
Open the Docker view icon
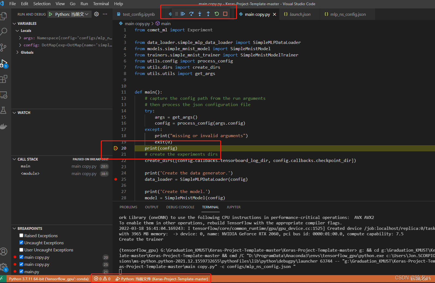[4, 126]
